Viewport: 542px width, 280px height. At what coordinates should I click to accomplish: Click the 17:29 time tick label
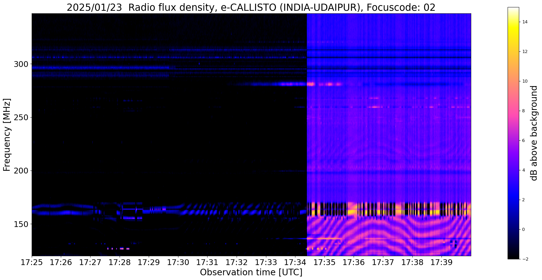(x=149, y=262)
